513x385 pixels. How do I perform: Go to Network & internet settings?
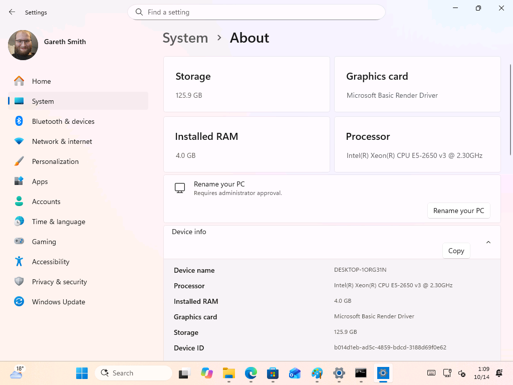(x=78, y=141)
